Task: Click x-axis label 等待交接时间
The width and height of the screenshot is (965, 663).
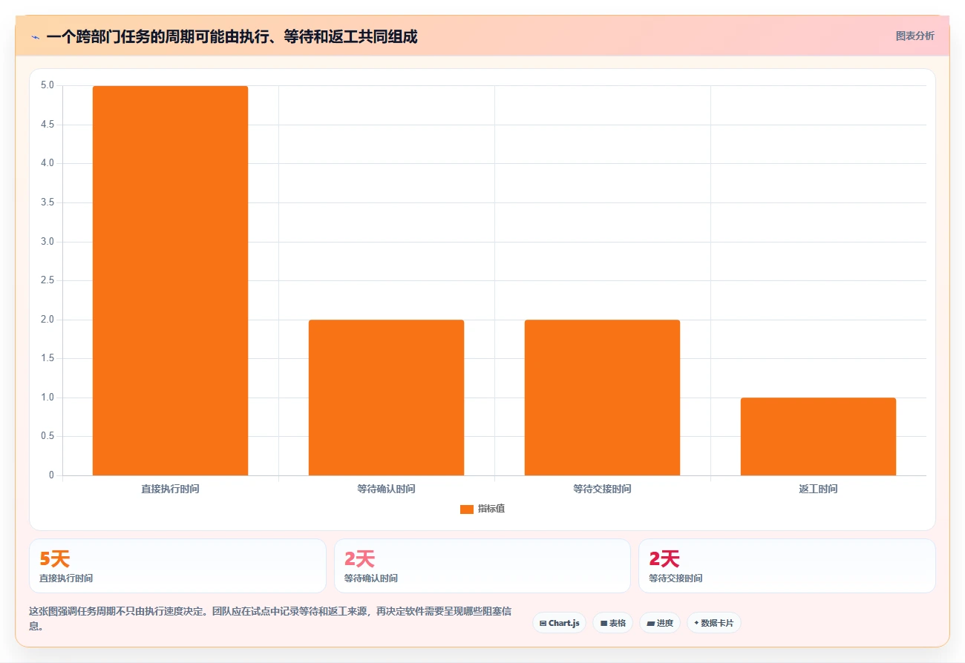Action: [x=602, y=489]
